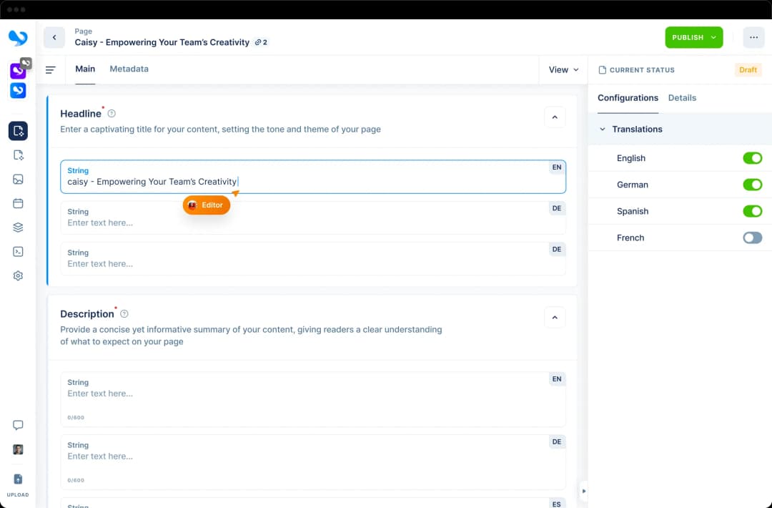Click the French language label

(630, 238)
